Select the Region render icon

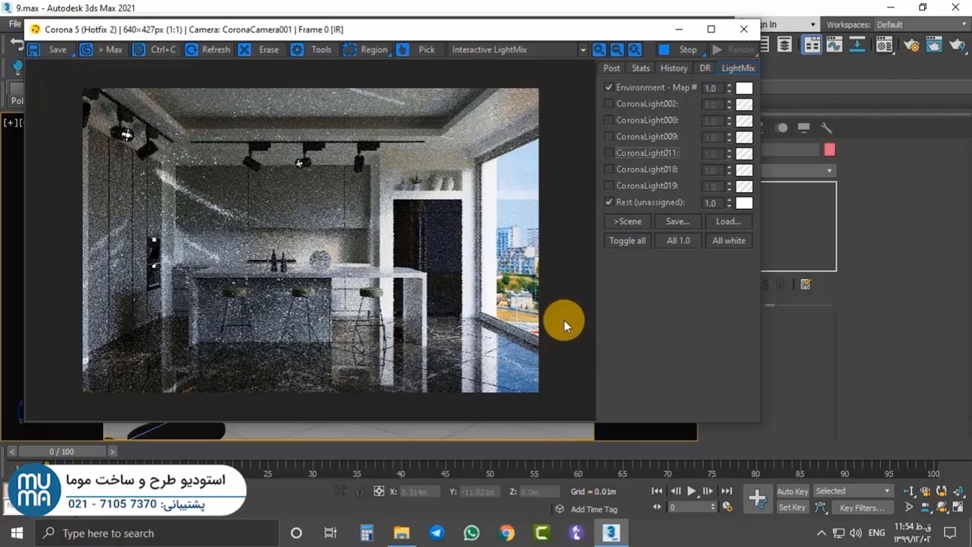pos(349,50)
